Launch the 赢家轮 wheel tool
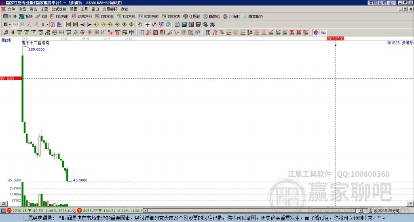 point(211,16)
